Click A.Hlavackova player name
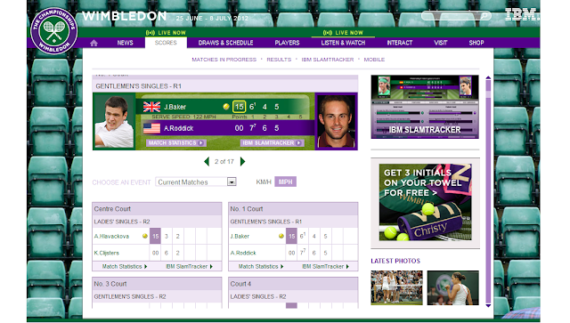Viewport: 570px width, 323px height. [x=111, y=236]
